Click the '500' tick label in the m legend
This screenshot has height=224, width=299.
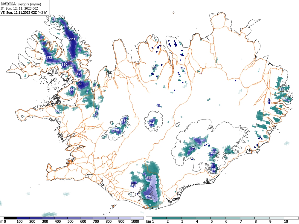(x=70, y=222)
